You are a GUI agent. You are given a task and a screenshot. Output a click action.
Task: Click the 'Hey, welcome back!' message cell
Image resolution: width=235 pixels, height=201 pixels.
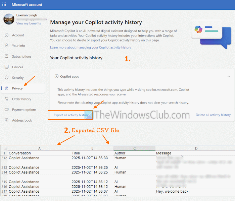click(x=195, y=191)
